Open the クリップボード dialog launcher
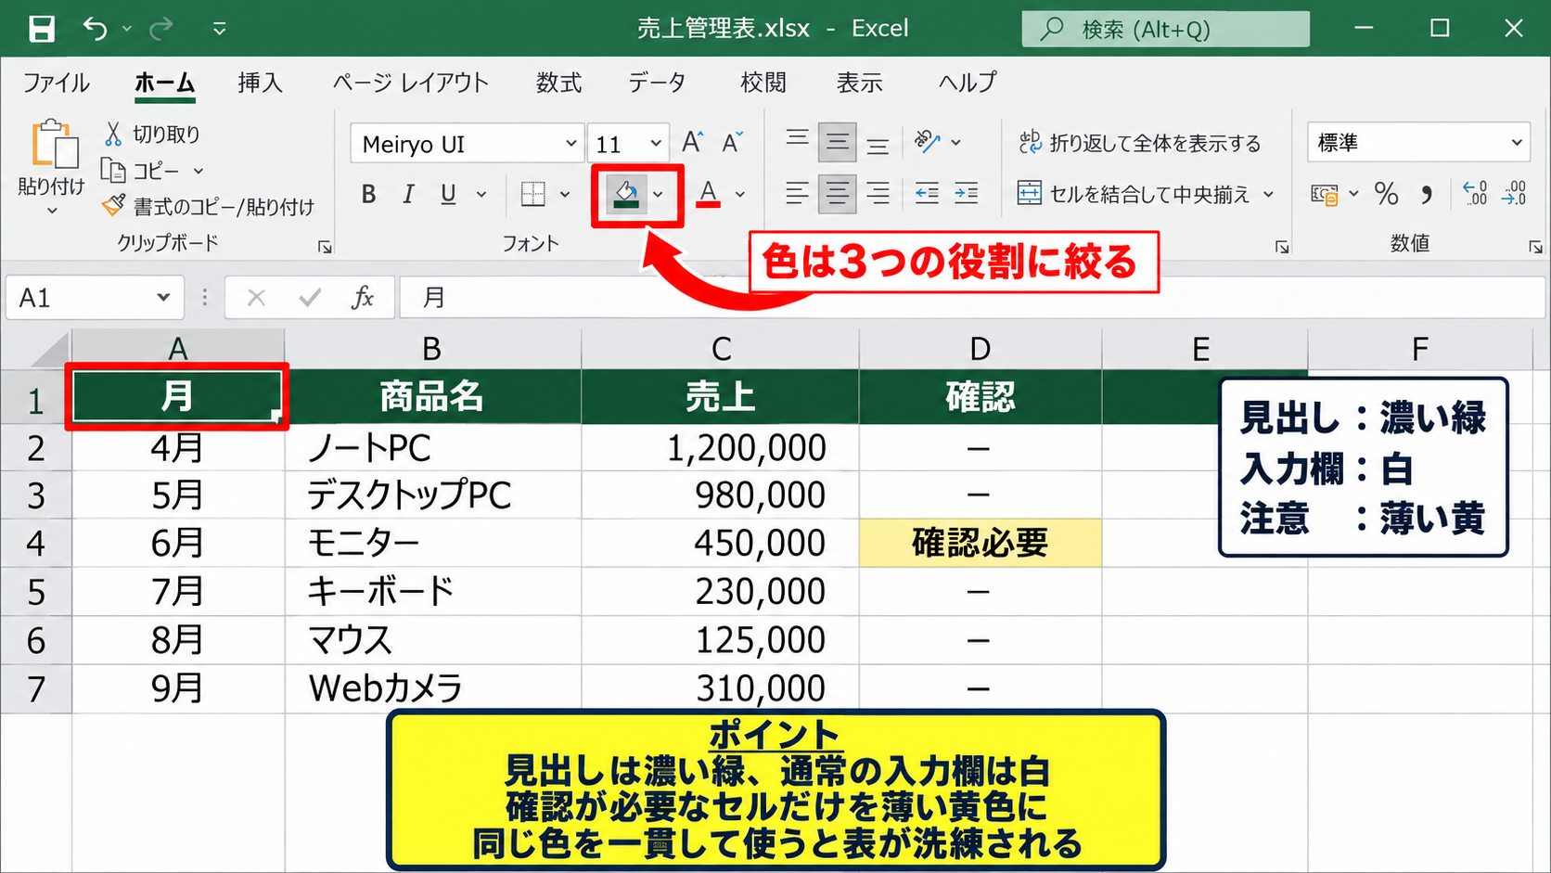 tap(325, 247)
